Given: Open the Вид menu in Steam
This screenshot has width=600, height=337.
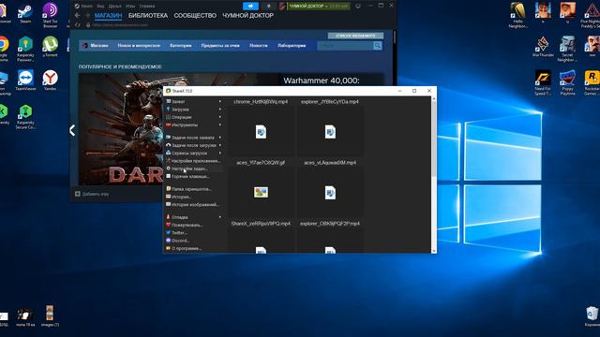Looking at the screenshot, I should pyautogui.click(x=100, y=7).
